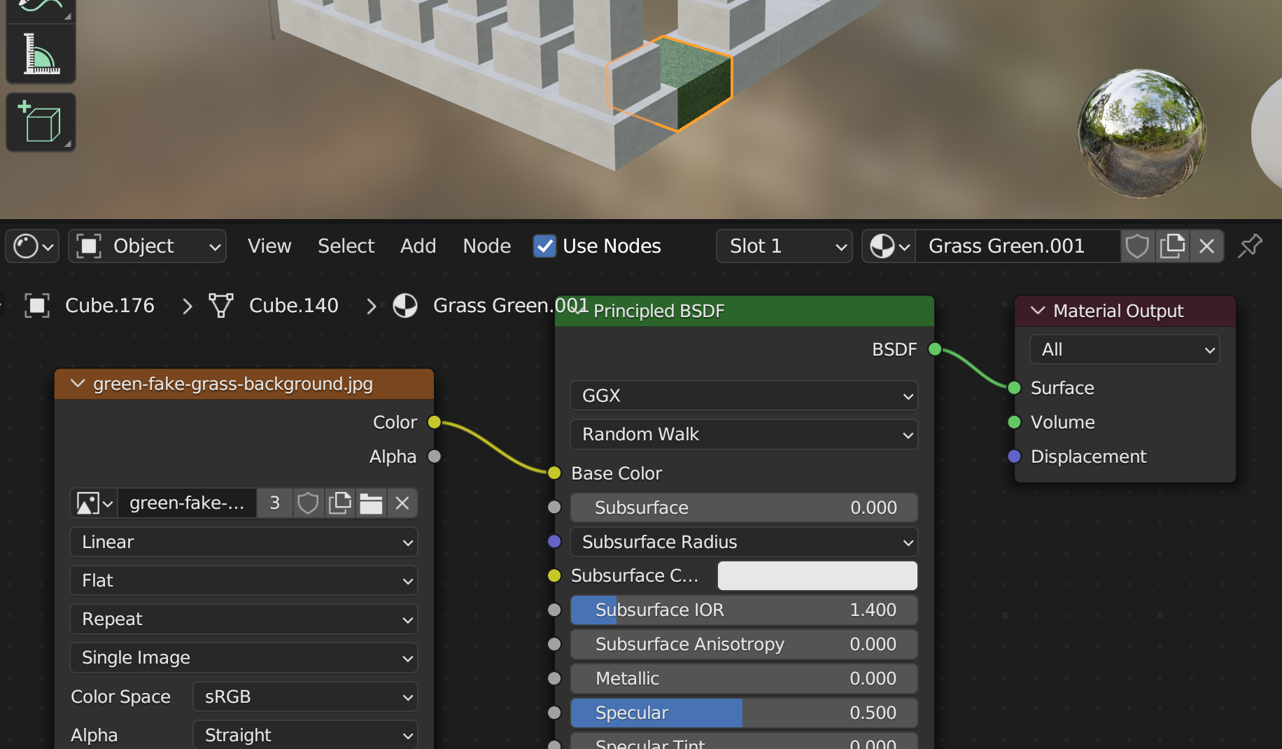Open the Node menu
This screenshot has height=749, width=1282.
[486, 246]
